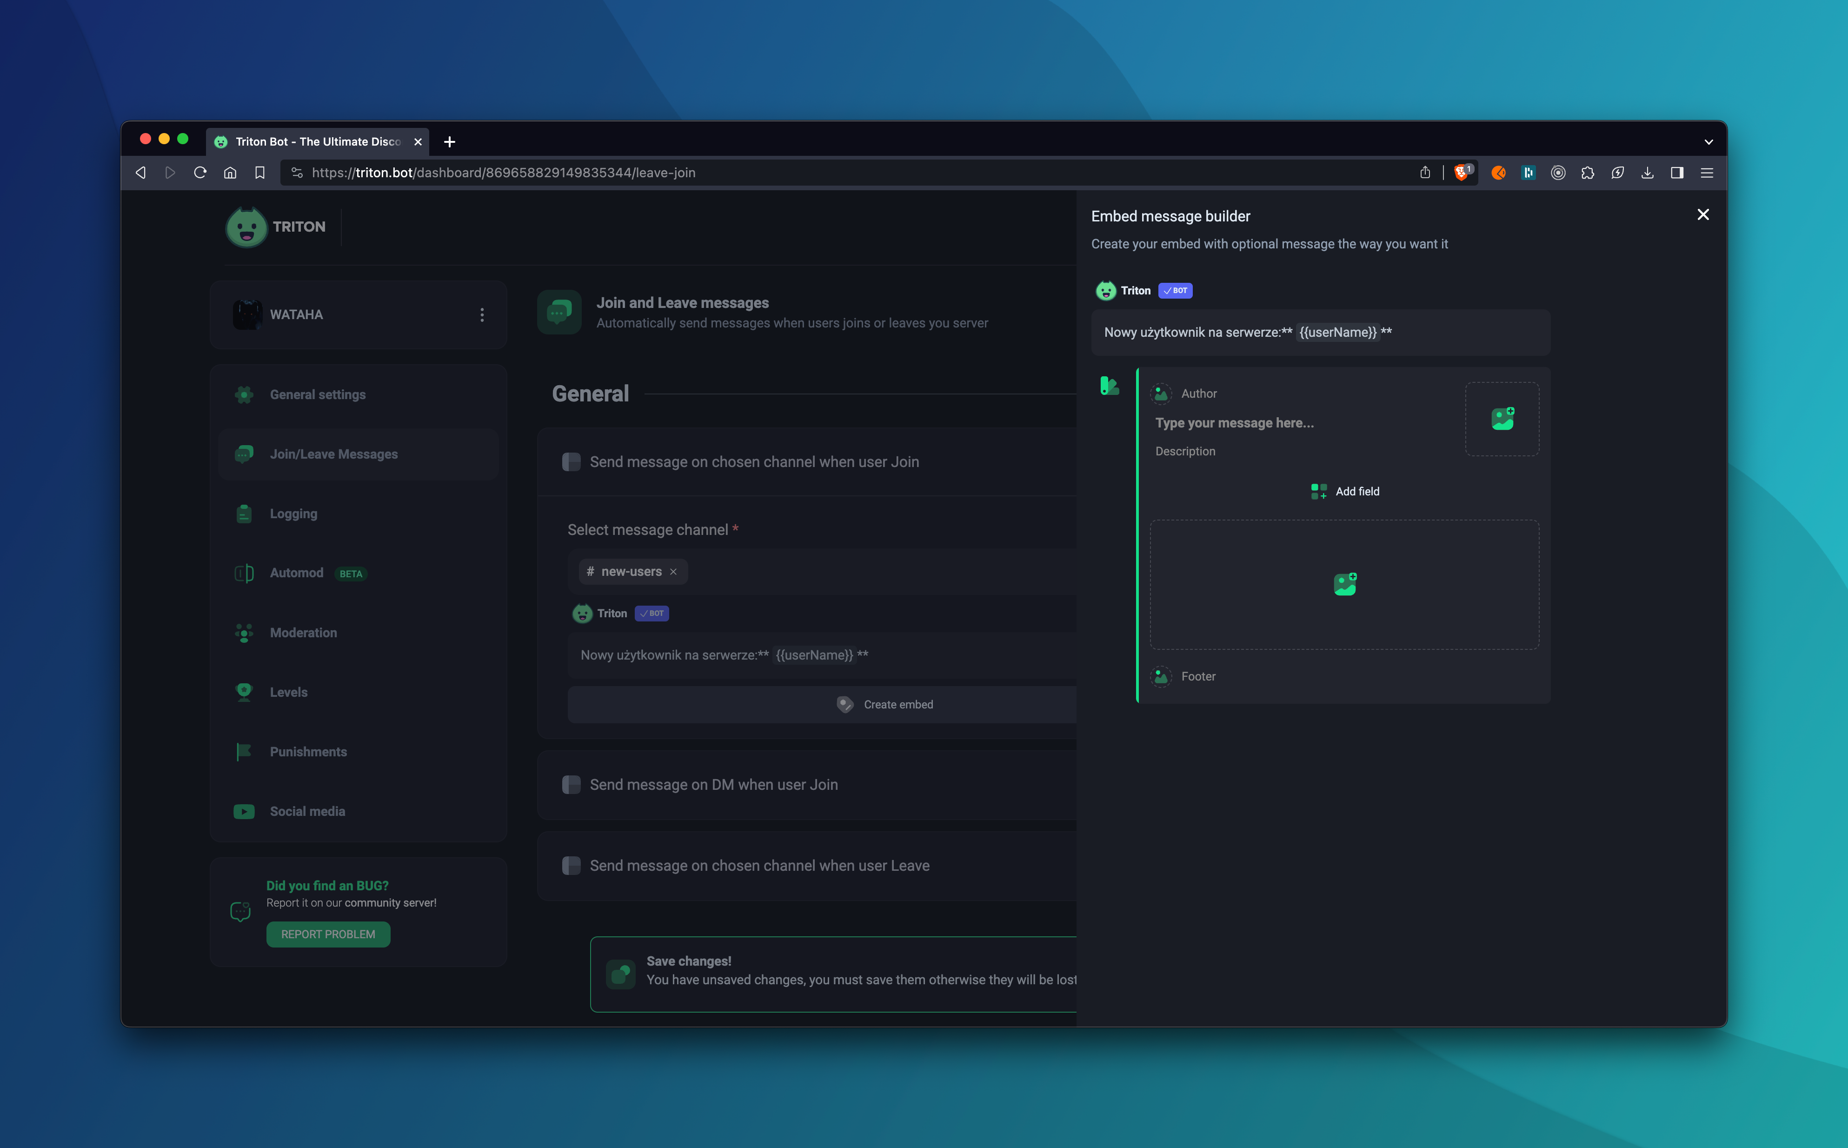The image size is (1848, 1148).
Task: Open Logging settings page
Action: click(293, 513)
